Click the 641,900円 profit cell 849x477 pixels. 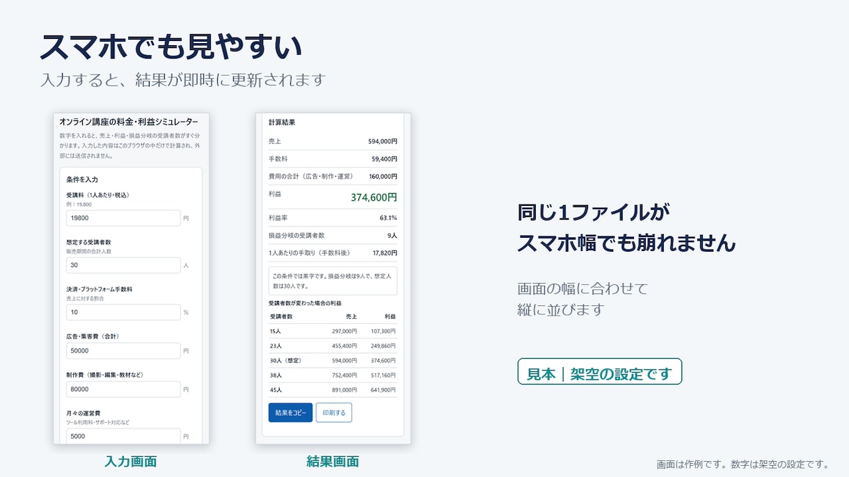(x=383, y=389)
